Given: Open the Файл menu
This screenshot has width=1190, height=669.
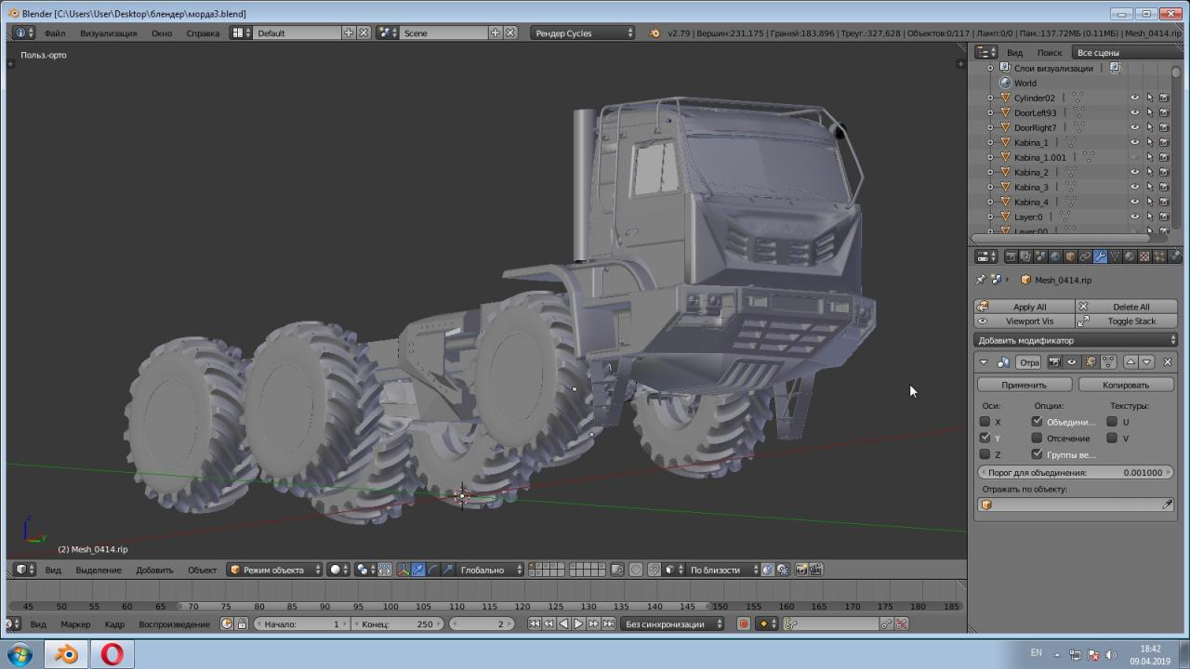Looking at the screenshot, I should pyautogui.click(x=55, y=33).
